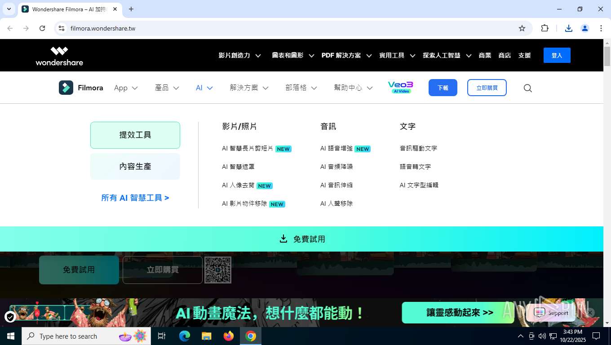Open AI 文字型編輯 link
The image size is (611, 345).
419,185
